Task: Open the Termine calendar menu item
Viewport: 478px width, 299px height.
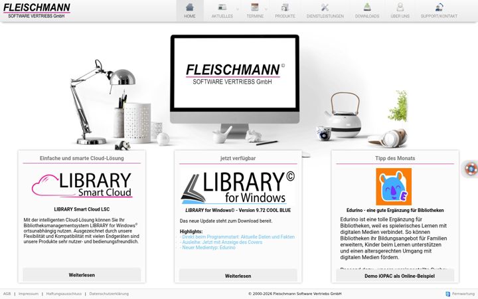Action: 255,11
